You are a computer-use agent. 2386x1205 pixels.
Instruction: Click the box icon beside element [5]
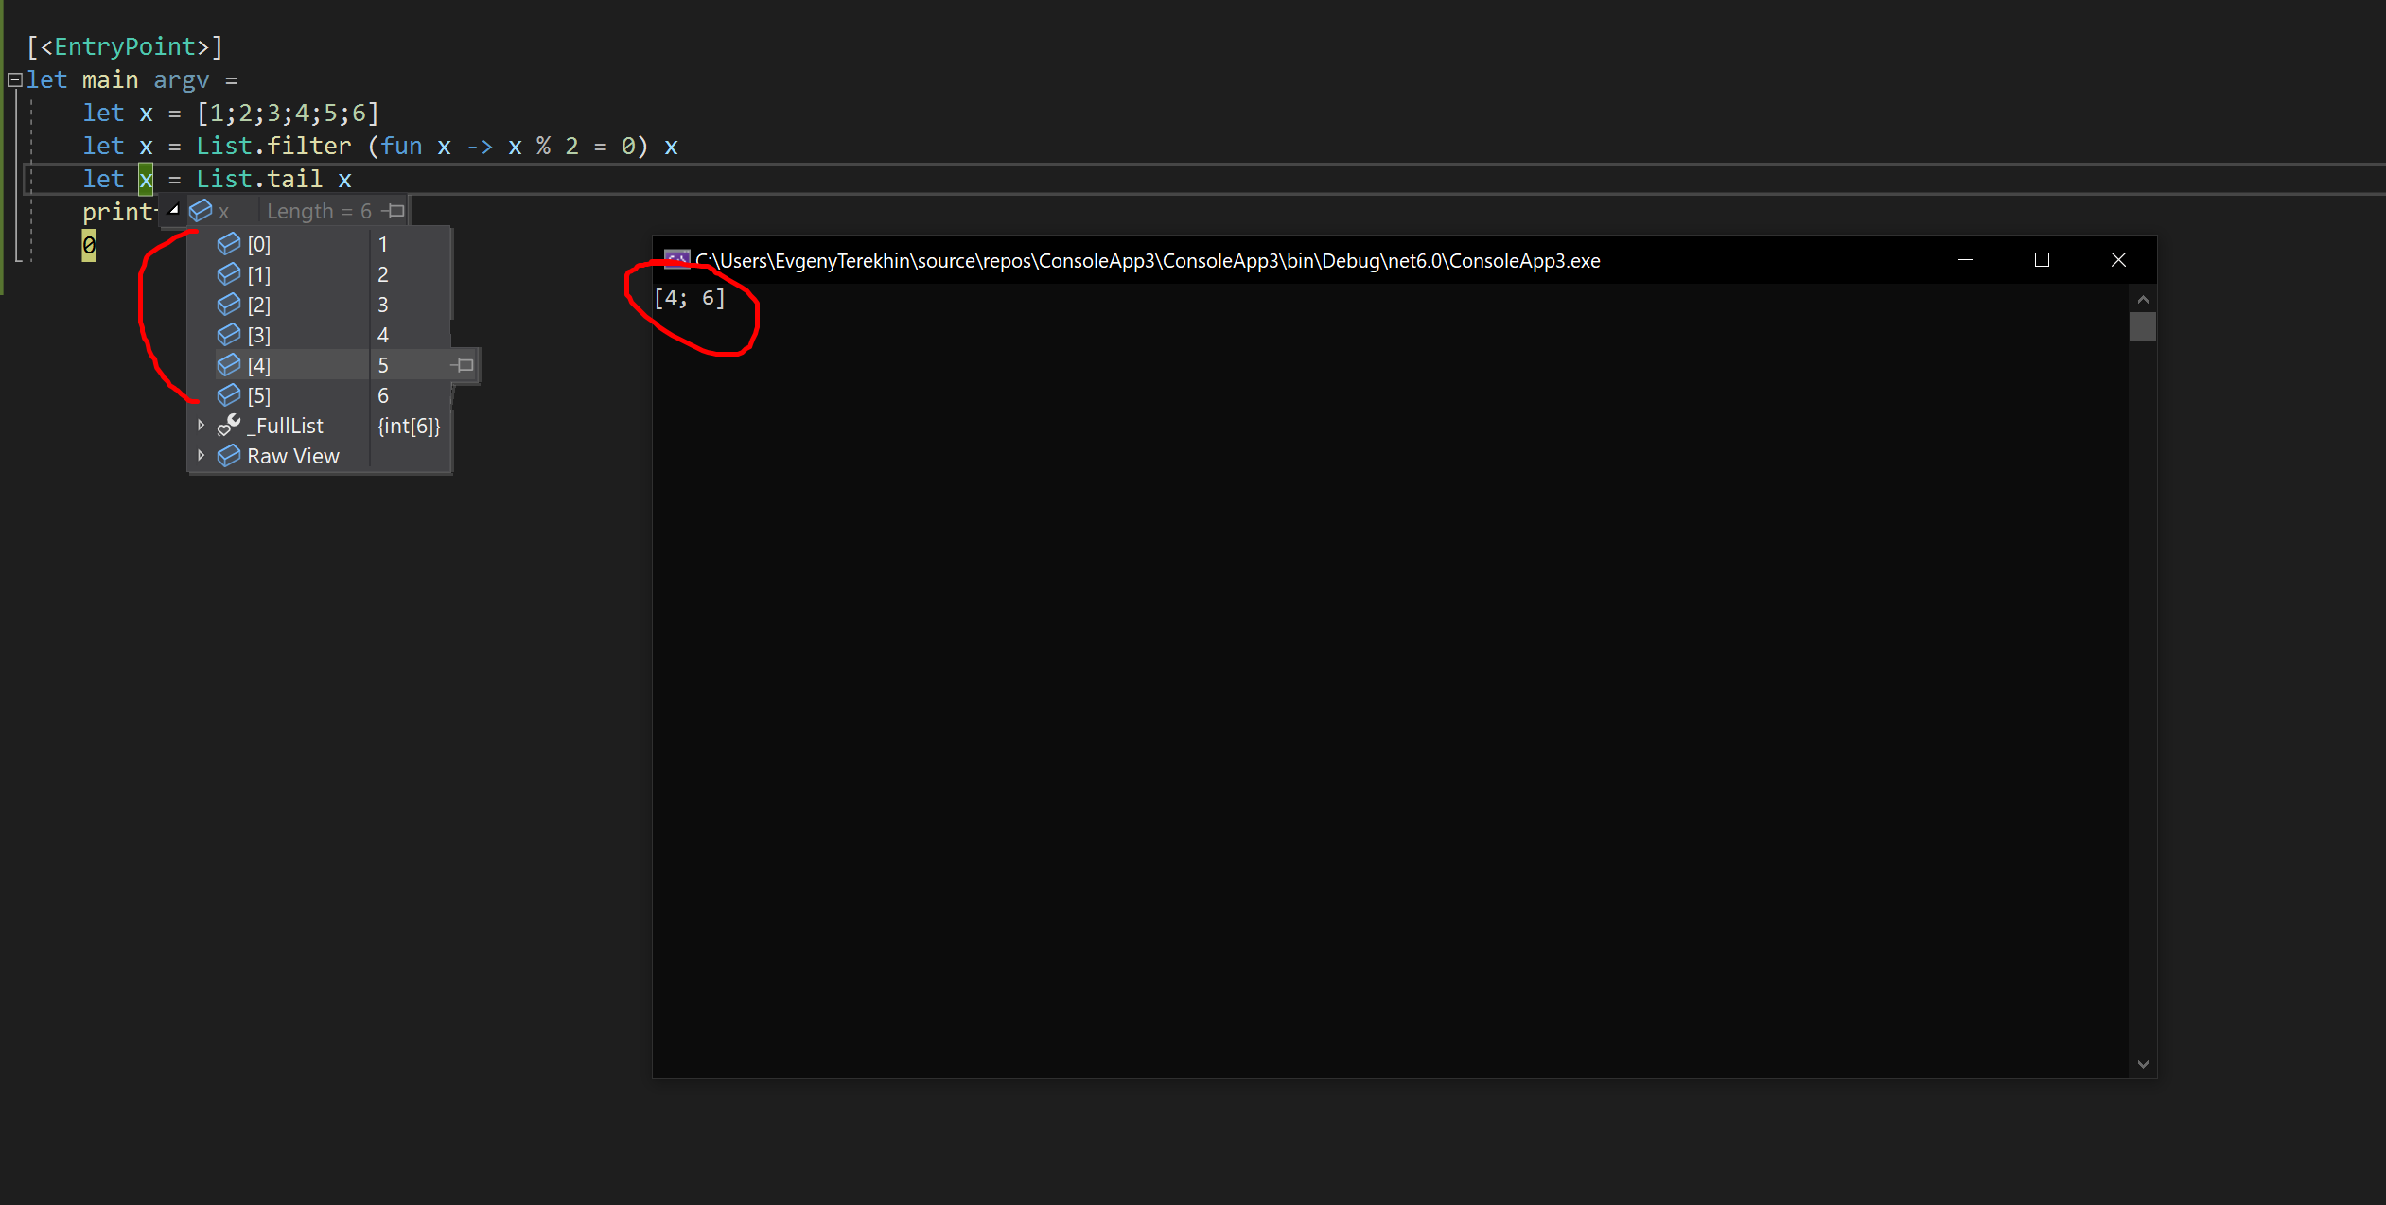[229, 395]
